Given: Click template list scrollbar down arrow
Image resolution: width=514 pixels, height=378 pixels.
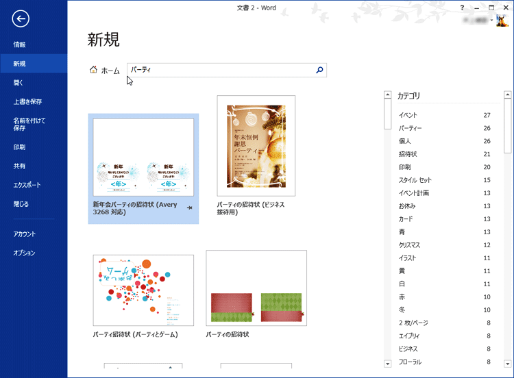Looking at the screenshot, I should click(387, 364).
